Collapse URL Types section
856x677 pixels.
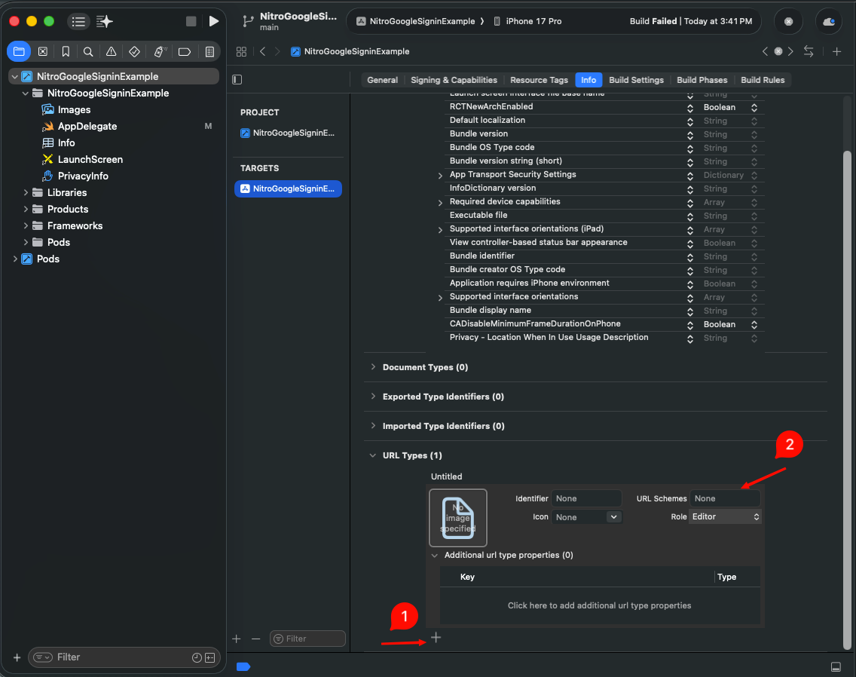[373, 455]
